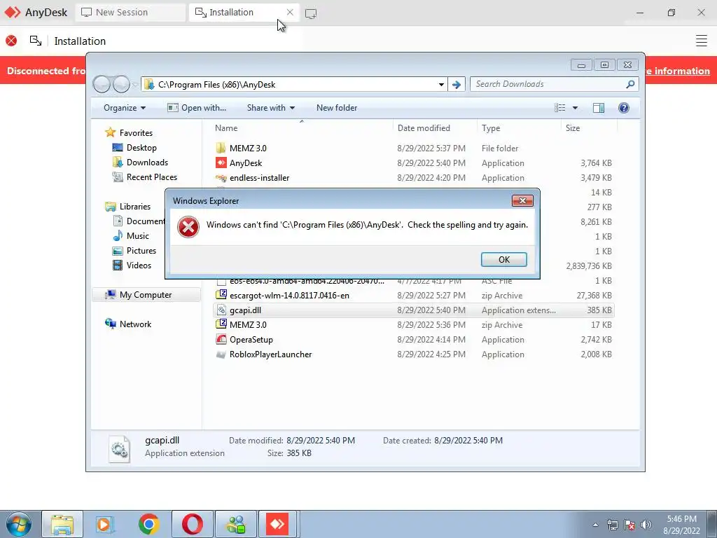This screenshot has height=538, width=717.
Task: Open the Share with dropdown
Action: click(271, 107)
